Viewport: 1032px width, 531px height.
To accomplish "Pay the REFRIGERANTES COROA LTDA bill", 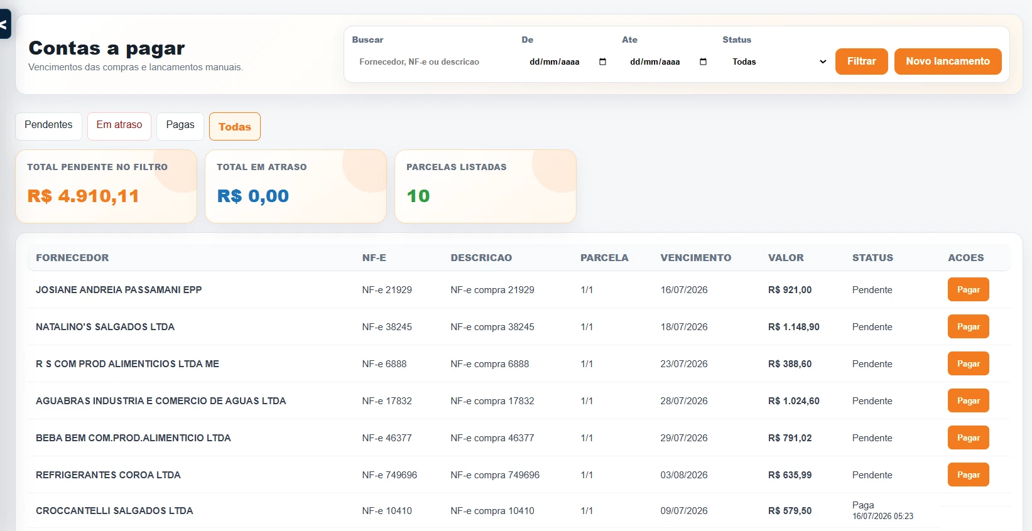I will coord(969,475).
